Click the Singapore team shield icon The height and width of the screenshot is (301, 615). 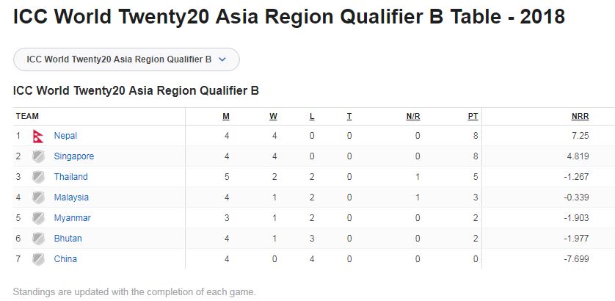pos(38,156)
